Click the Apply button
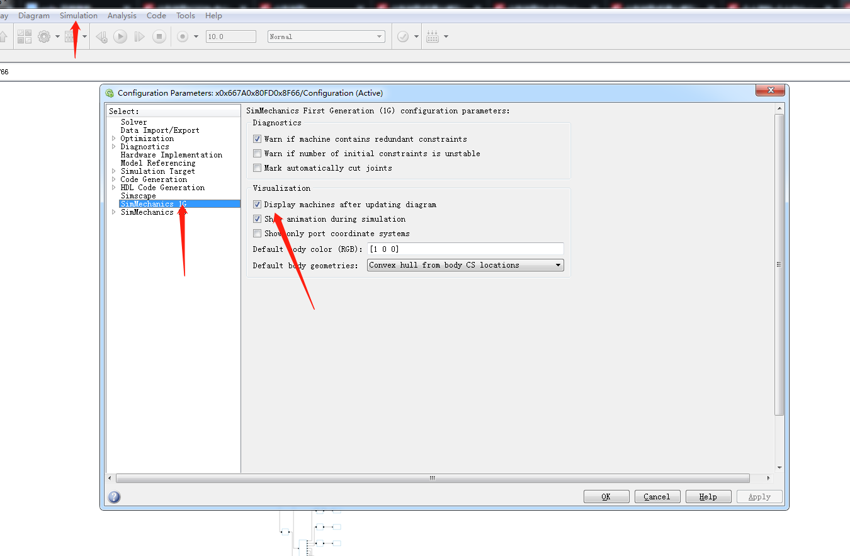 coord(759,497)
